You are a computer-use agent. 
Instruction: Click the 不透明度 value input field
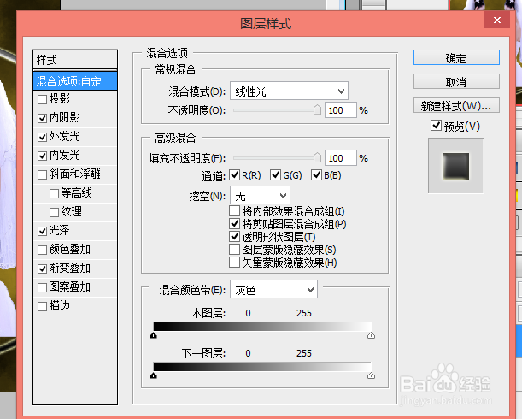pos(341,110)
